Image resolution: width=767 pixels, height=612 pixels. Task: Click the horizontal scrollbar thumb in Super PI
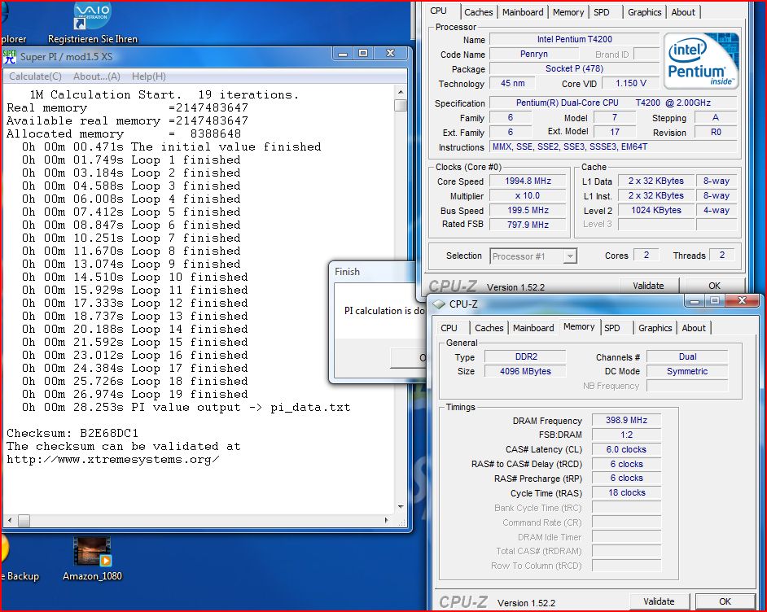(24, 521)
